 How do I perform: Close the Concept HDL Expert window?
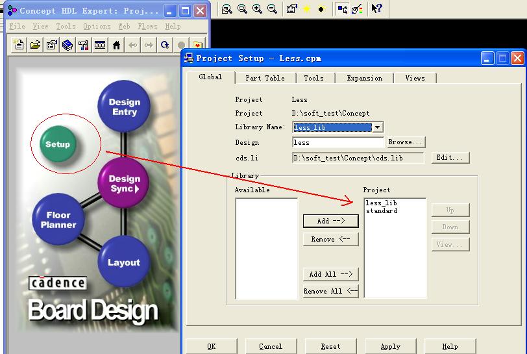click(x=201, y=11)
